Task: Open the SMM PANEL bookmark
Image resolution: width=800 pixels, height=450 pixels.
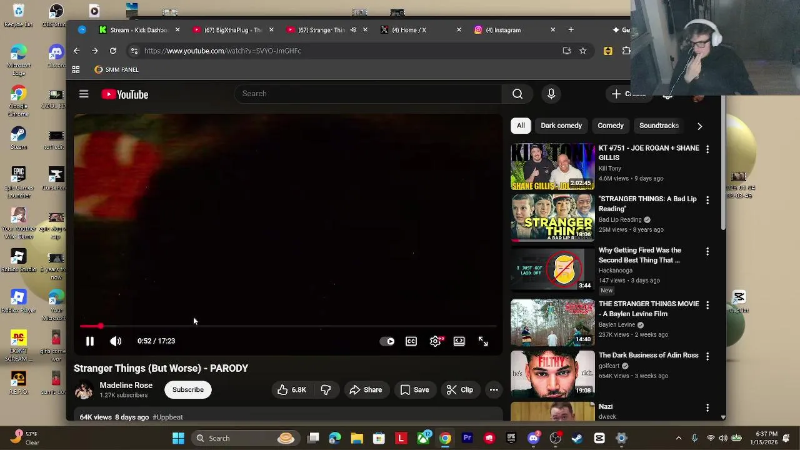Action: pyautogui.click(x=116, y=70)
